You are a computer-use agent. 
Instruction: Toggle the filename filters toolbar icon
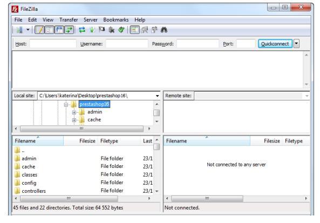coord(135,30)
